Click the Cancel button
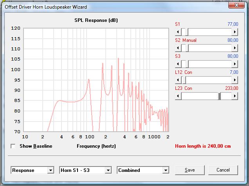This screenshot has height=186, width=249. (223, 170)
